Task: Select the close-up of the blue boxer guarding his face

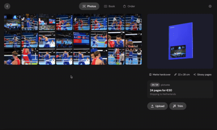Action: click(116, 39)
